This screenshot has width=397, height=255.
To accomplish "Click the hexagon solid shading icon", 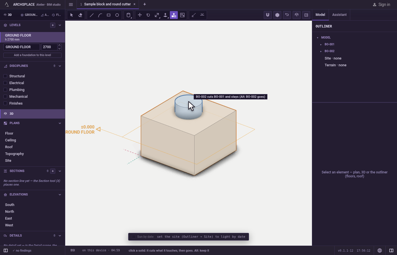I will [277, 15].
